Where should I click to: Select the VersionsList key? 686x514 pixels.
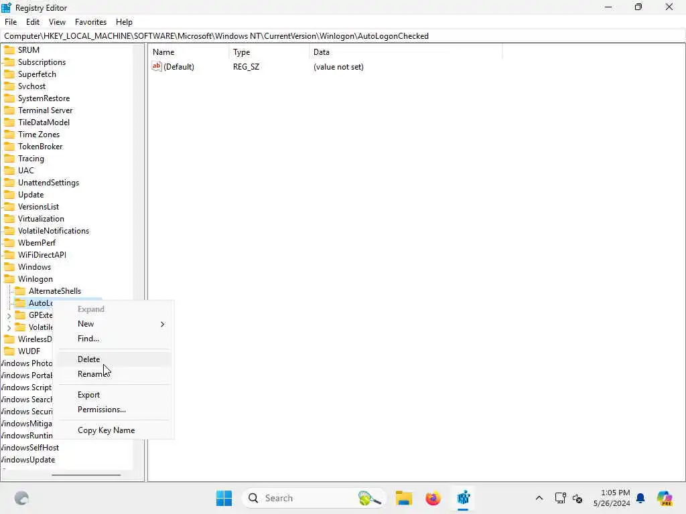(38, 207)
